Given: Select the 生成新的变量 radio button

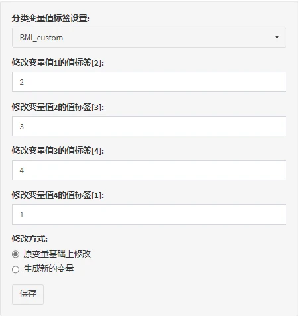Looking at the screenshot, I should 15,269.
